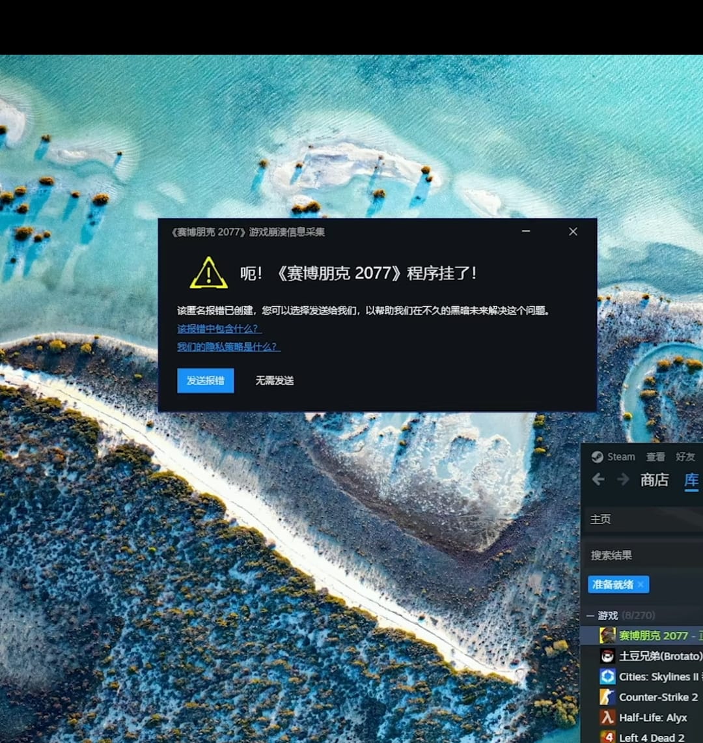This screenshot has width=703, height=743.
Task: Open the 查看 menu in Steam
Action: tap(655, 456)
